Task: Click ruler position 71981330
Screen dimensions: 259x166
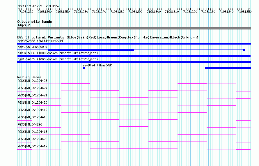Action: pos(208,12)
